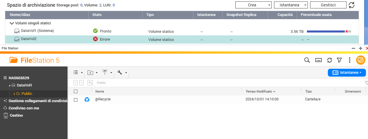Refresh the storage space list

[352, 5]
